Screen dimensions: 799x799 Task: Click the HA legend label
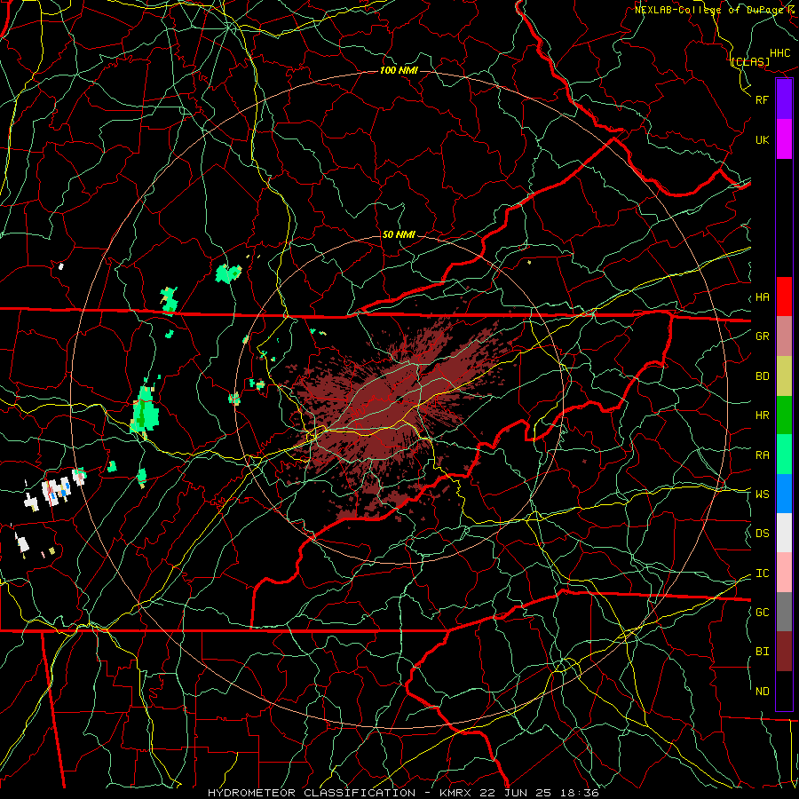click(763, 297)
